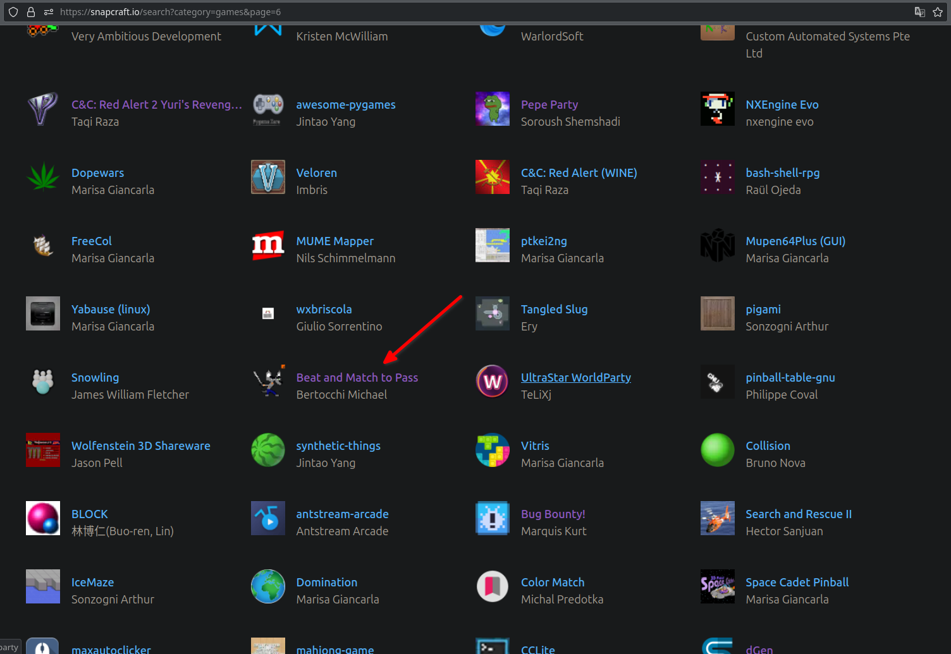The width and height of the screenshot is (951, 654).
Task: Click the UltraStar WorldParty W icon
Action: pos(492,382)
